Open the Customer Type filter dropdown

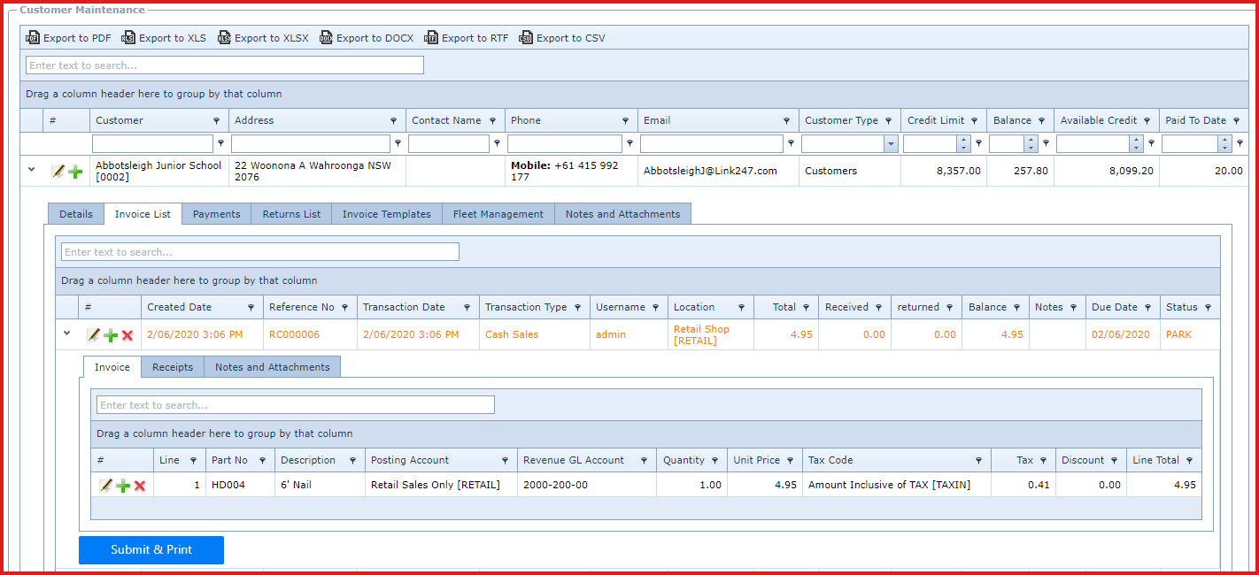(891, 144)
